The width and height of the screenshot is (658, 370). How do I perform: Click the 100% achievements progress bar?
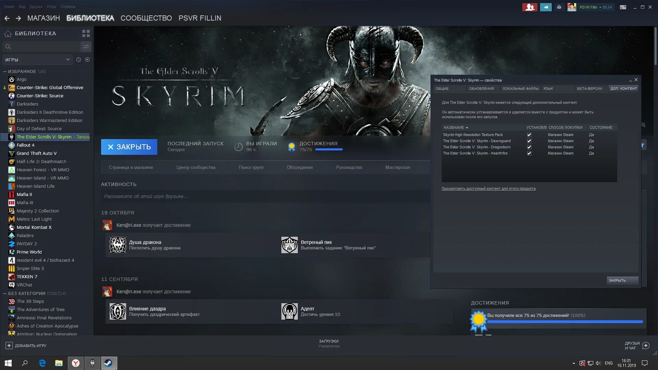pyautogui.click(x=565, y=322)
